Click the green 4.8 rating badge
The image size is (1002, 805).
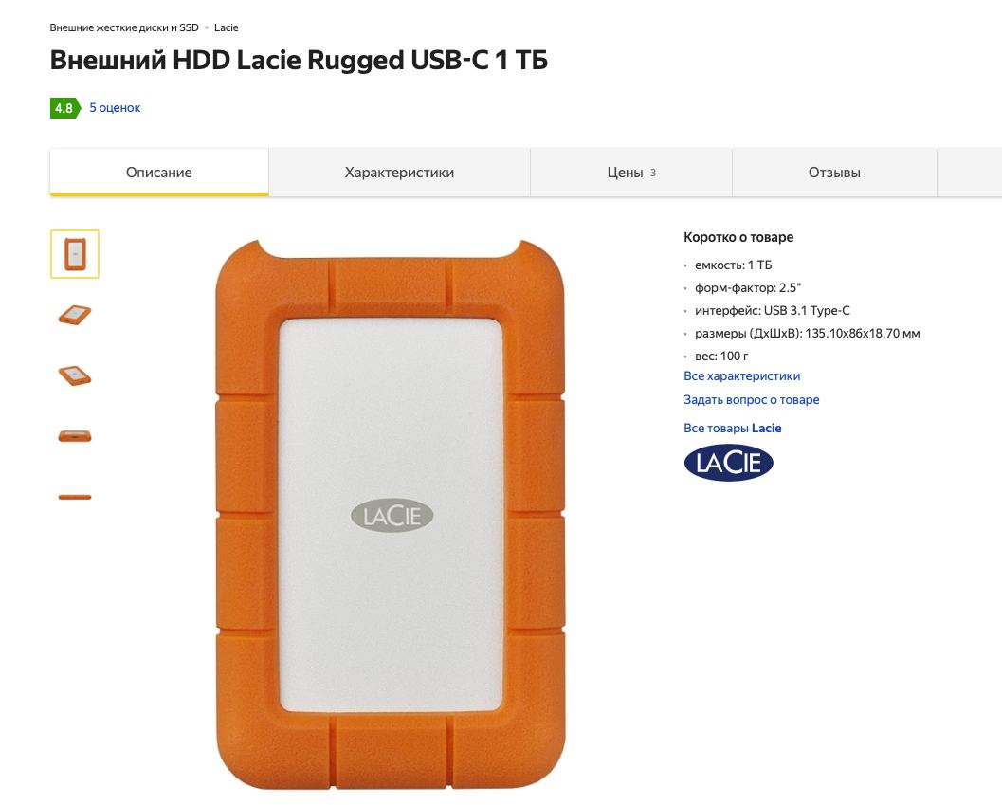[65, 108]
